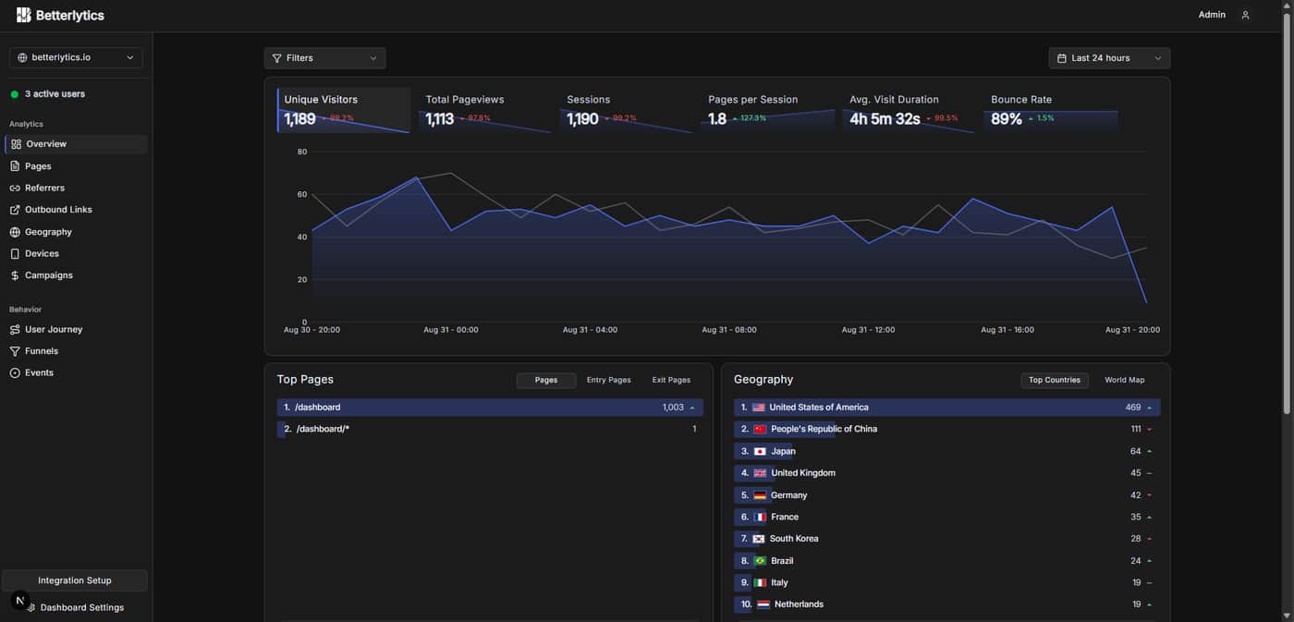Click the Campaigns dollar icon in sidebar
1294x622 pixels.
(x=15, y=275)
